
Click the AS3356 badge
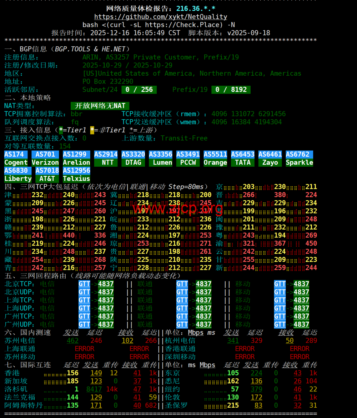point(160,154)
